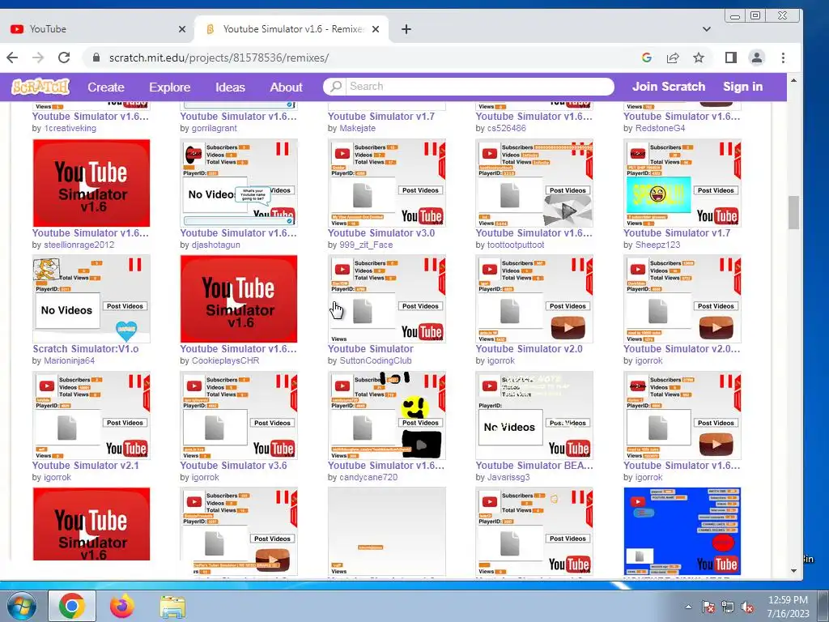This screenshot has height=622, width=829.
Task: Open project Youtube Simulator v3.0
Action: click(x=381, y=232)
